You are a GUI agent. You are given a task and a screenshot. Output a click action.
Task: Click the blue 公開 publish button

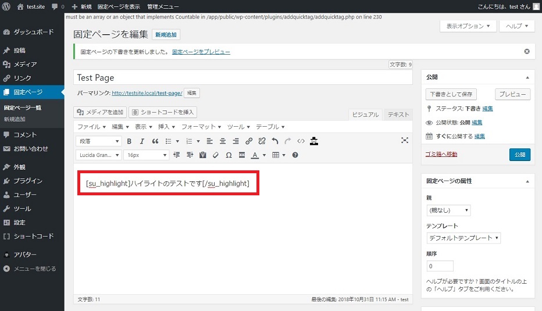point(519,155)
